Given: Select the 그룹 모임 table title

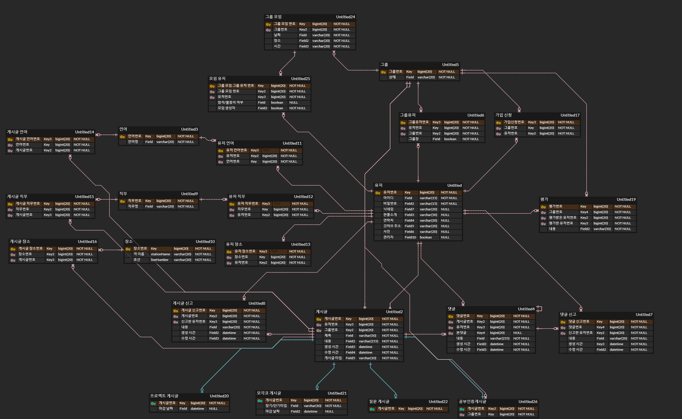Looking at the screenshot, I should [273, 17].
